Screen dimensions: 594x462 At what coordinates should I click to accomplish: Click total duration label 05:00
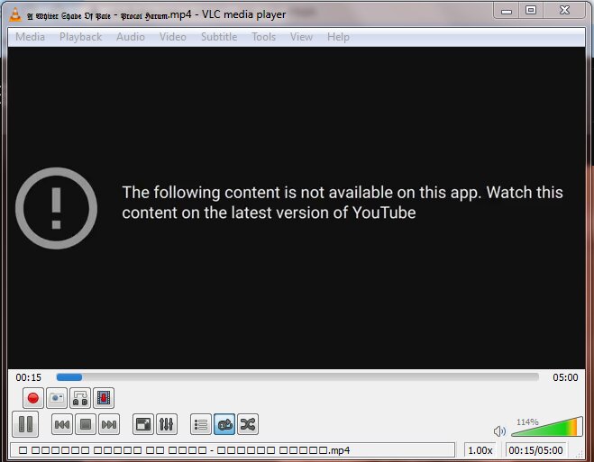point(565,377)
